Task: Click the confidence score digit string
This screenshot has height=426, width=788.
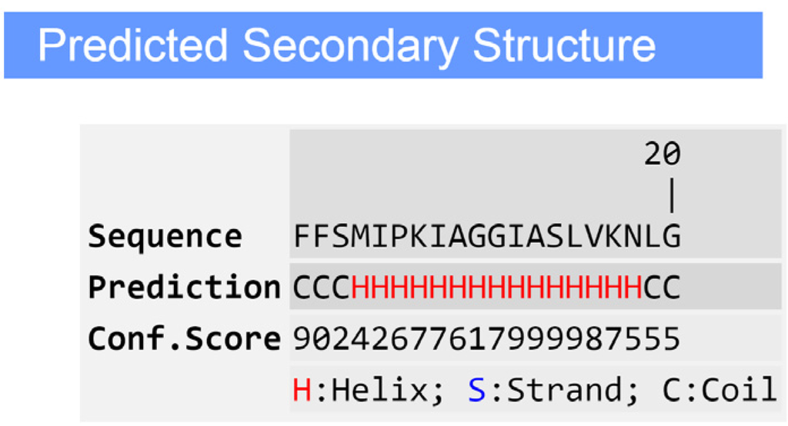Action: [x=486, y=338]
